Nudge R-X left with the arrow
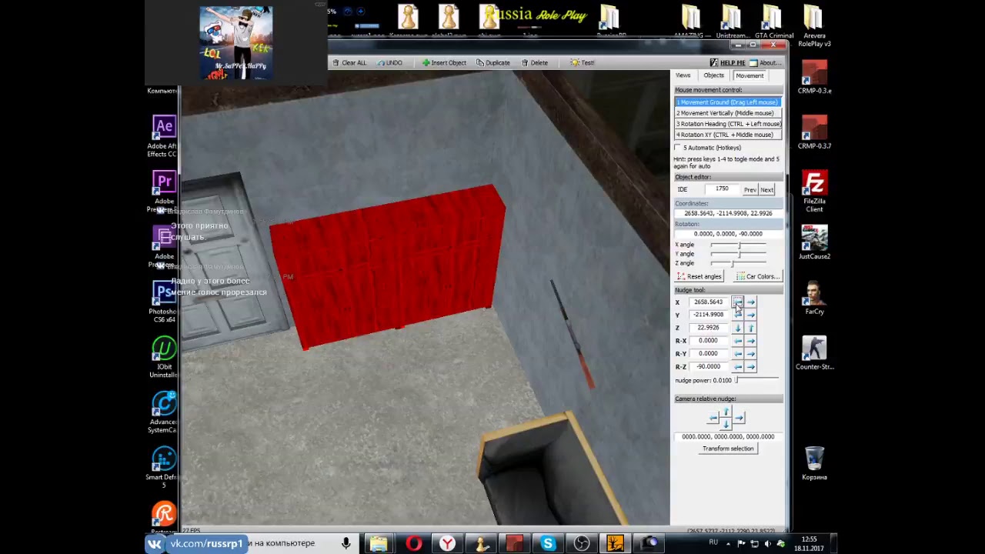Image resolution: width=985 pixels, height=554 pixels. (737, 341)
